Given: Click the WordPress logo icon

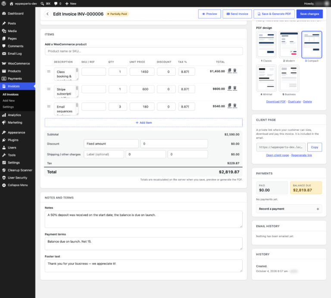Looking at the screenshot, I should coord(4,3).
